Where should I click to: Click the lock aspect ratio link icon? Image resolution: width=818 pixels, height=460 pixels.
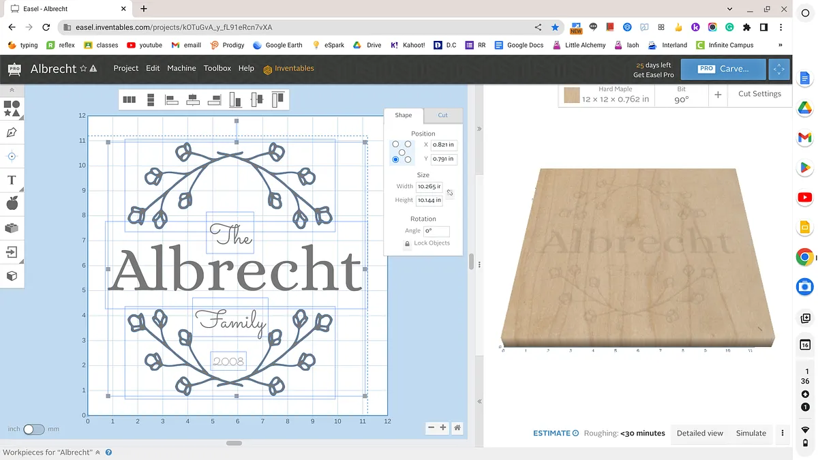pos(450,193)
